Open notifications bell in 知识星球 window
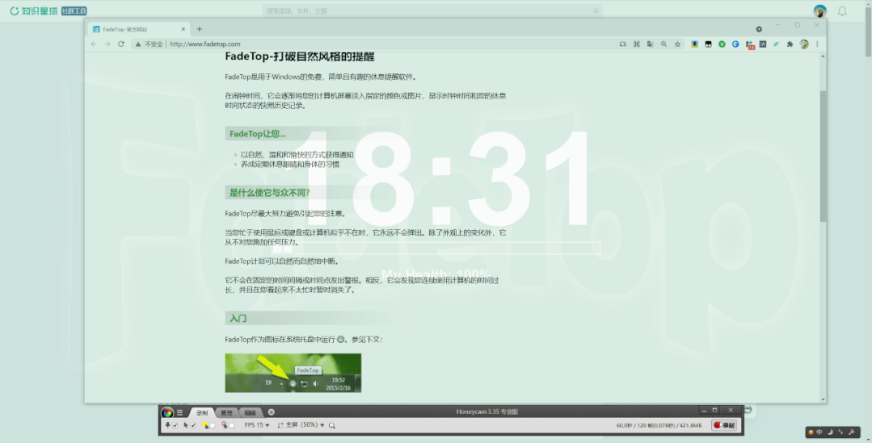 pyautogui.click(x=843, y=10)
